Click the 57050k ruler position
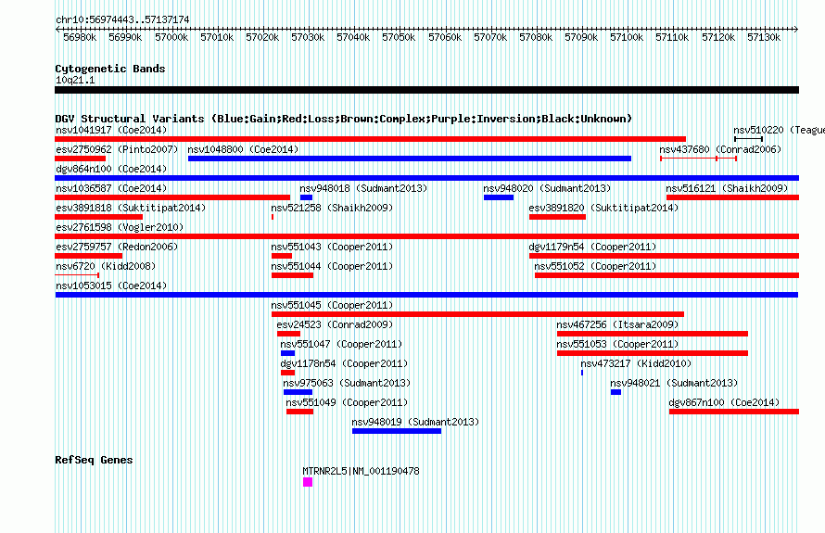The height and width of the screenshot is (533, 825). click(x=399, y=38)
